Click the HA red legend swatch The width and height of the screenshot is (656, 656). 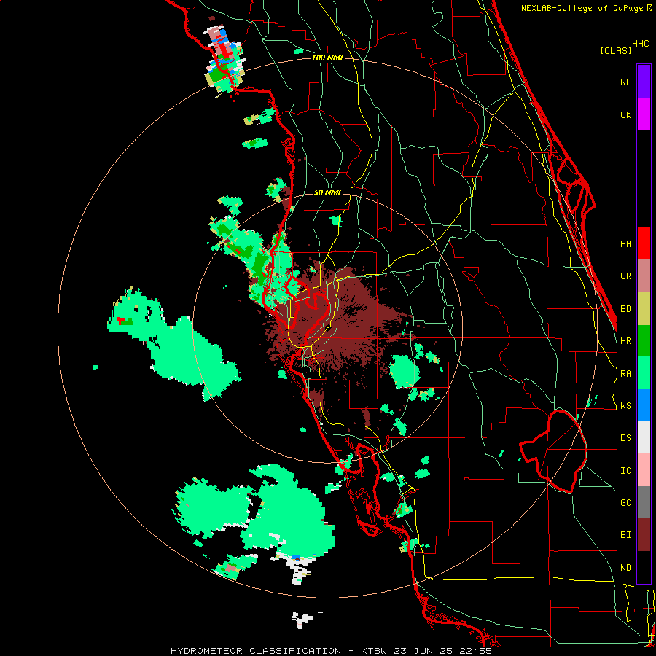[x=644, y=243]
